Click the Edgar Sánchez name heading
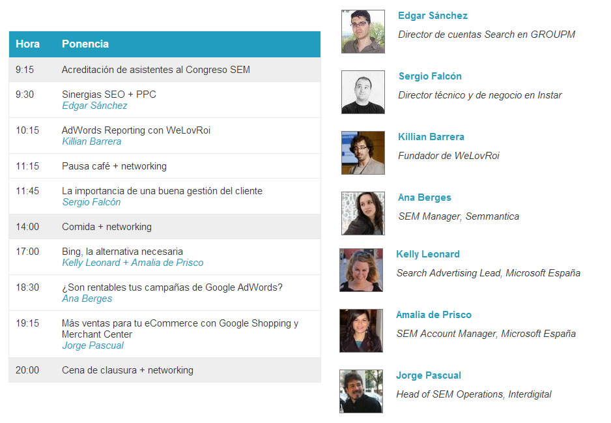 [433, 16]
